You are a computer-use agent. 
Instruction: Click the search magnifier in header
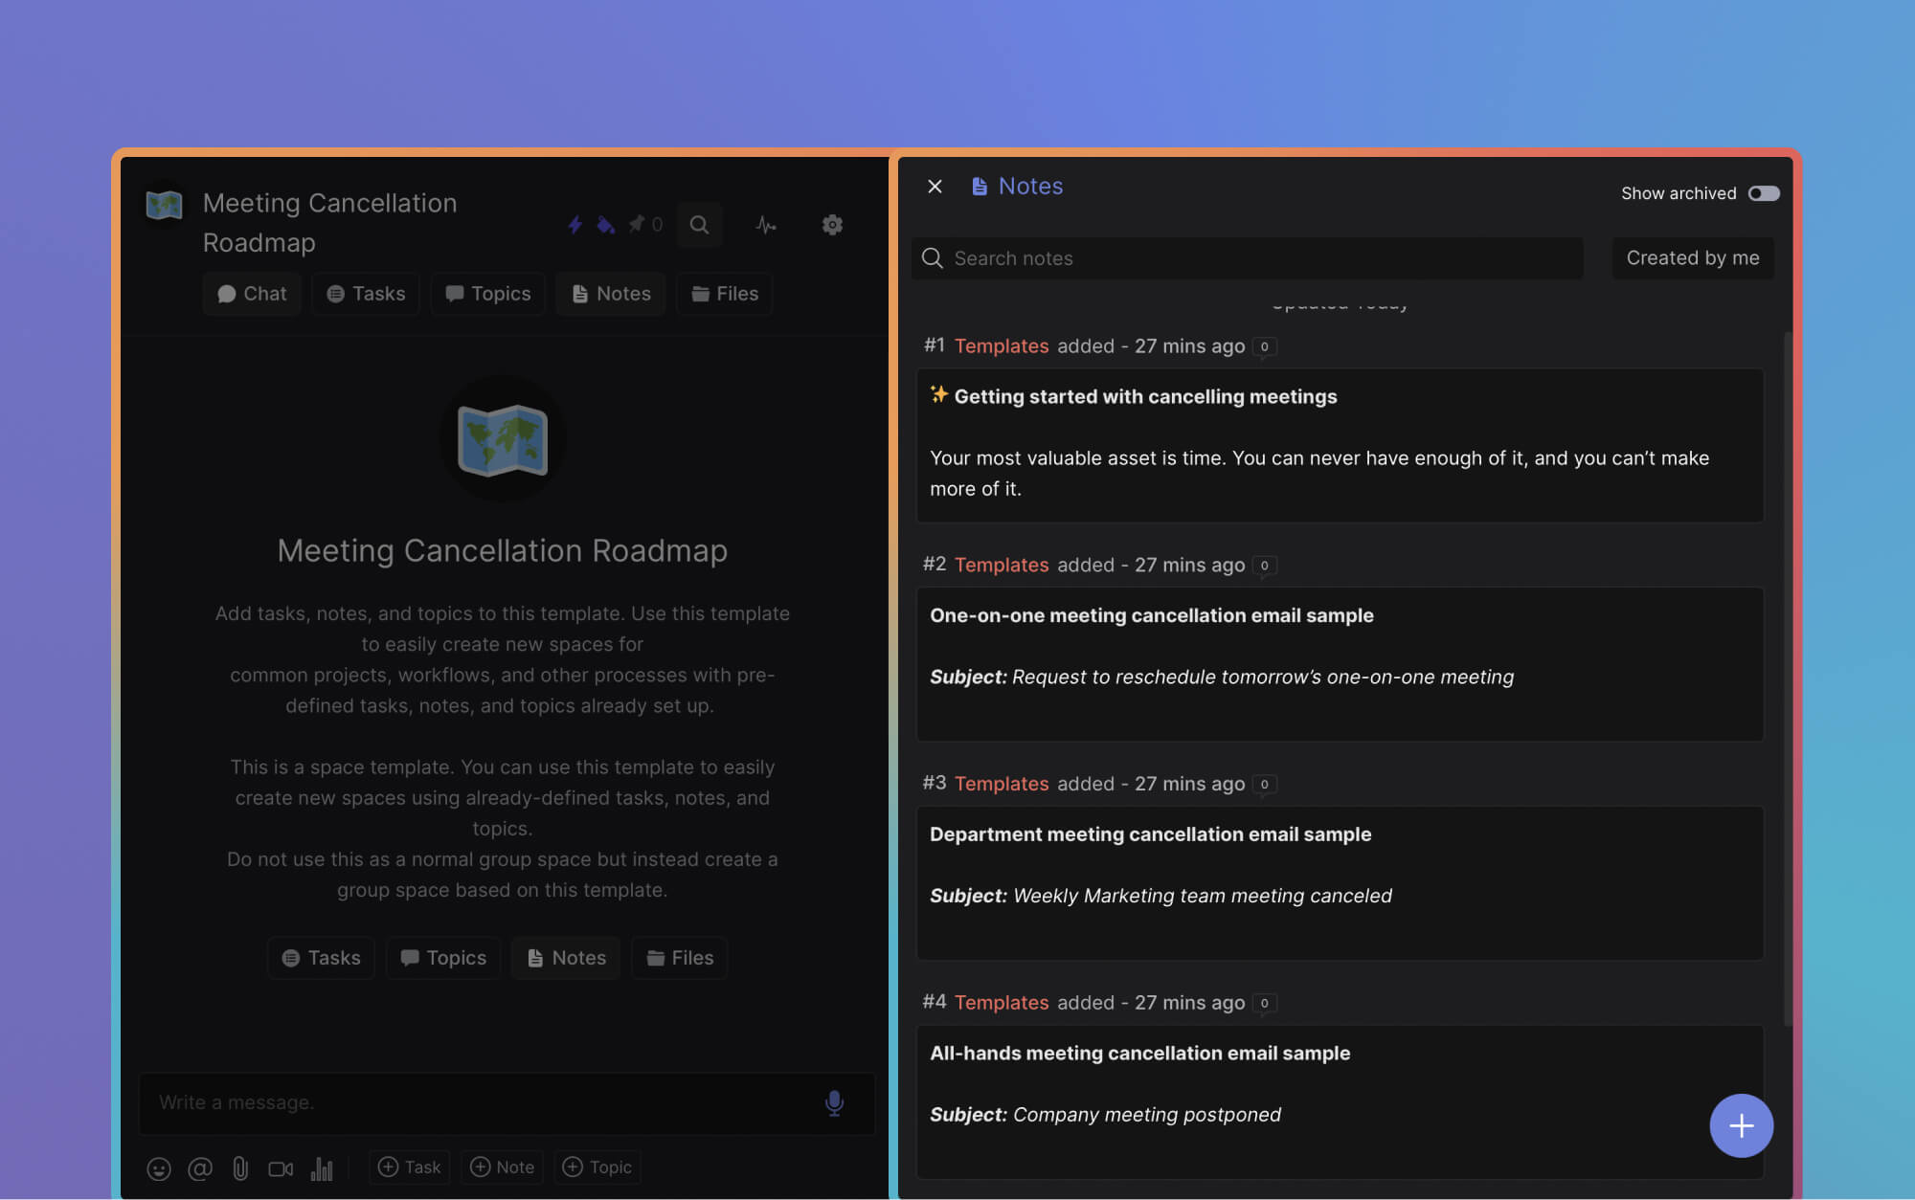[699, 225]
